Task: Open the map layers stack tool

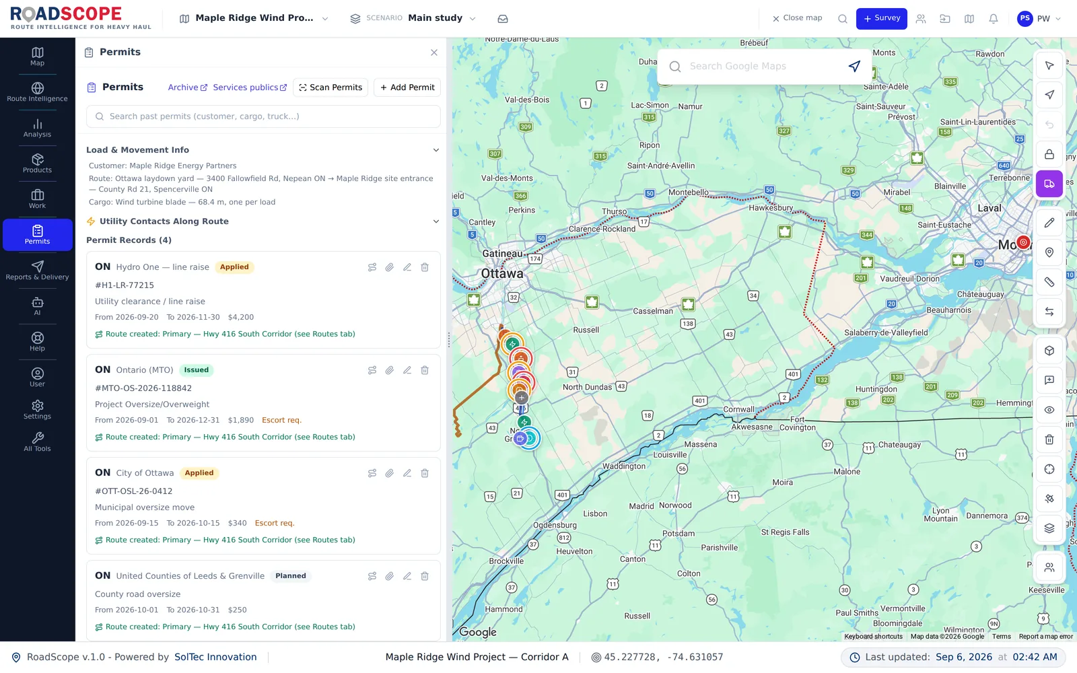Action: pos(1049,528)
